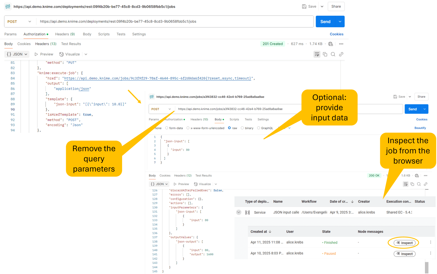Send the jobs POST request
This screenshot has height=274, width=437.
[413, 109]
